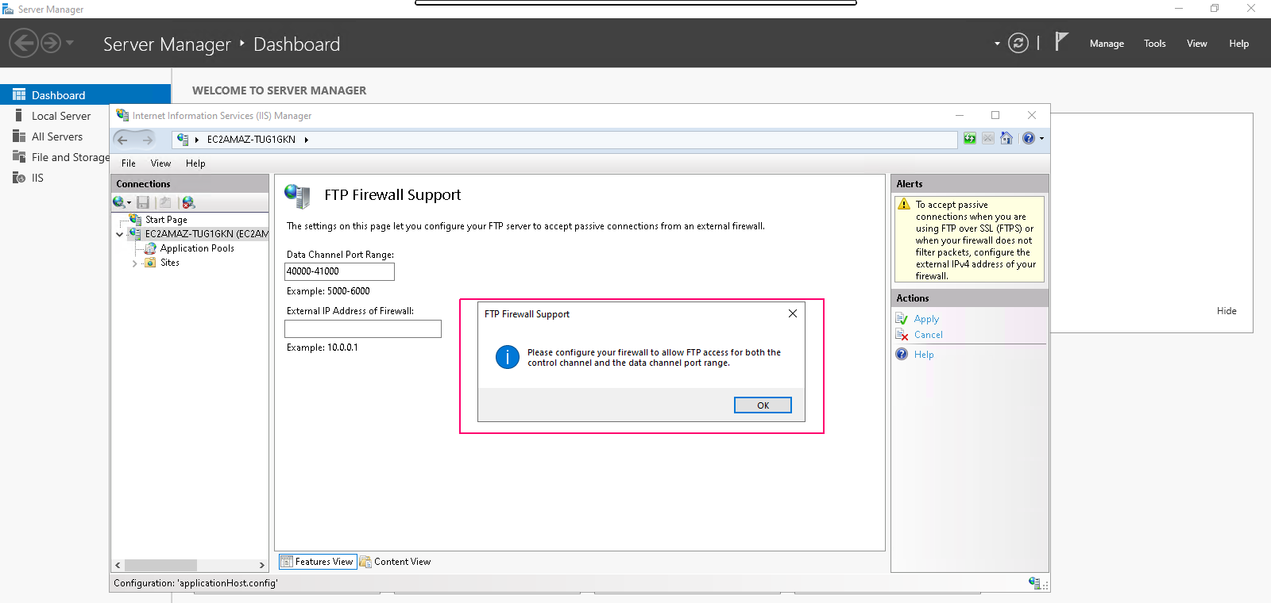Image resolution: width=1271 pixels, height=603 pixels.
Task: Click the Apply action link
Action: 926,319
